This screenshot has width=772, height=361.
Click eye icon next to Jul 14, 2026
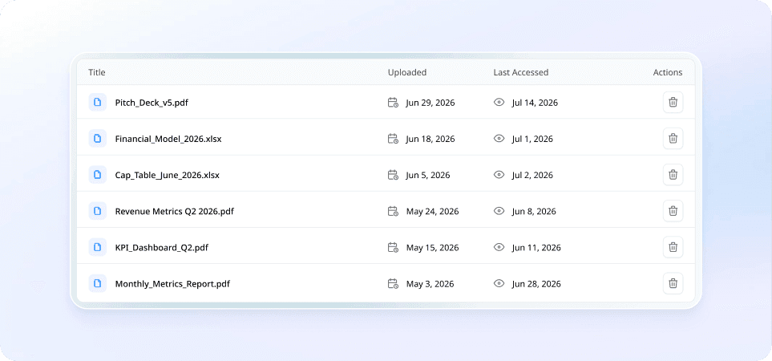tap(499, 103)
